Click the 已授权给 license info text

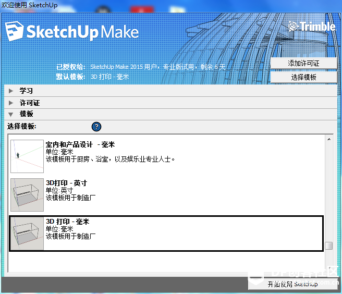click(141, 67)
